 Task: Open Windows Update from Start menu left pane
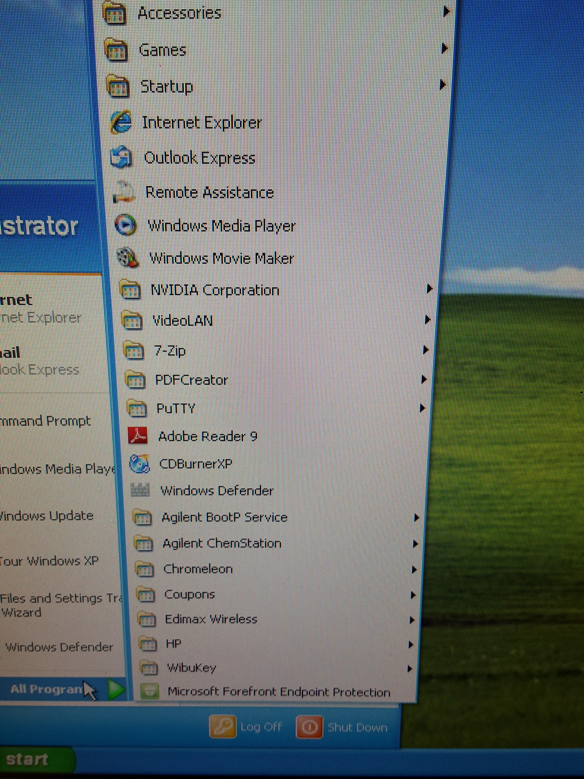point(46,515)
